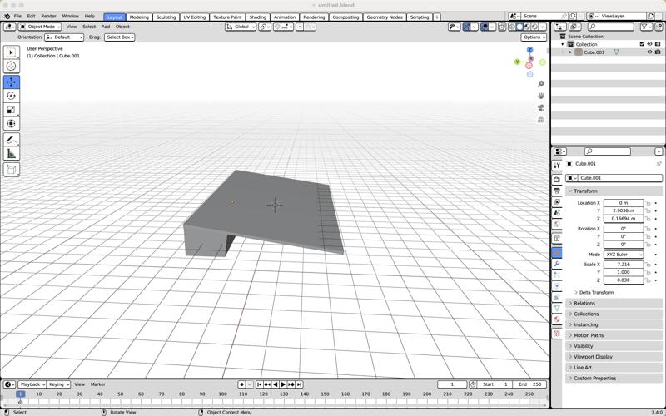Open Render properties tab
Viewport: 666px width, 416px height.
[557, 180]
